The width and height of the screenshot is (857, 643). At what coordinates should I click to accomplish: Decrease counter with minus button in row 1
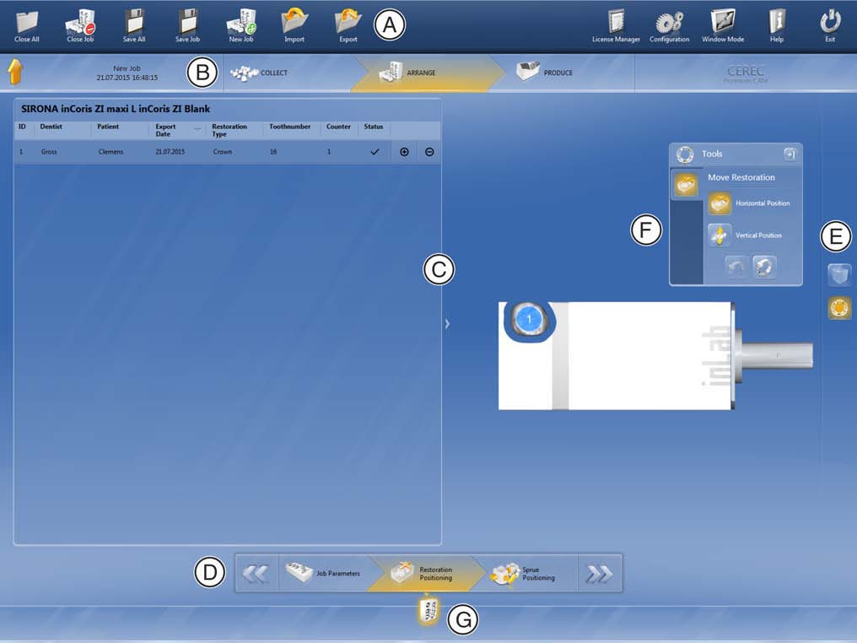[x=429, y=152]
